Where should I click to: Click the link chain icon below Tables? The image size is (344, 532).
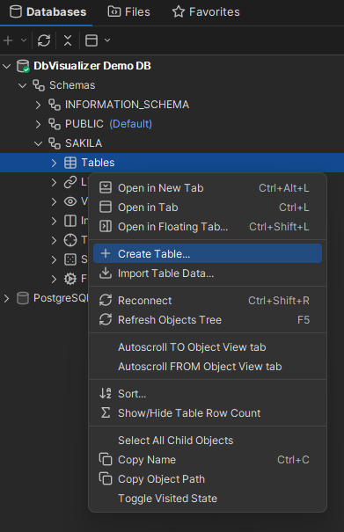(x=70, y=182)
